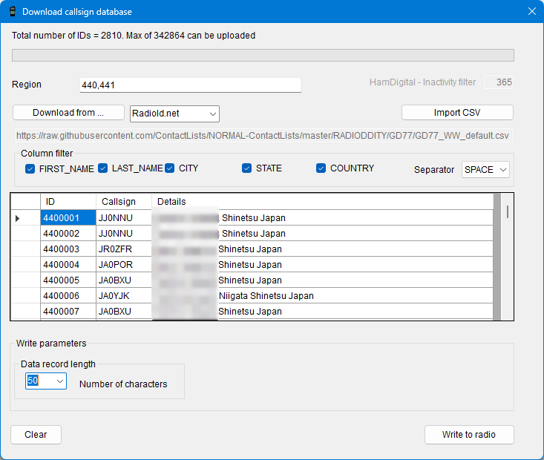Click the Region input field
Image resolution: width=544 pixels, height=460 pixels.
point(190,85)
